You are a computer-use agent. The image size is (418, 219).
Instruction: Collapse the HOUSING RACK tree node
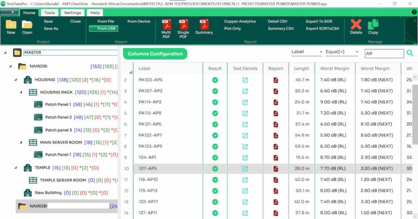21,92
